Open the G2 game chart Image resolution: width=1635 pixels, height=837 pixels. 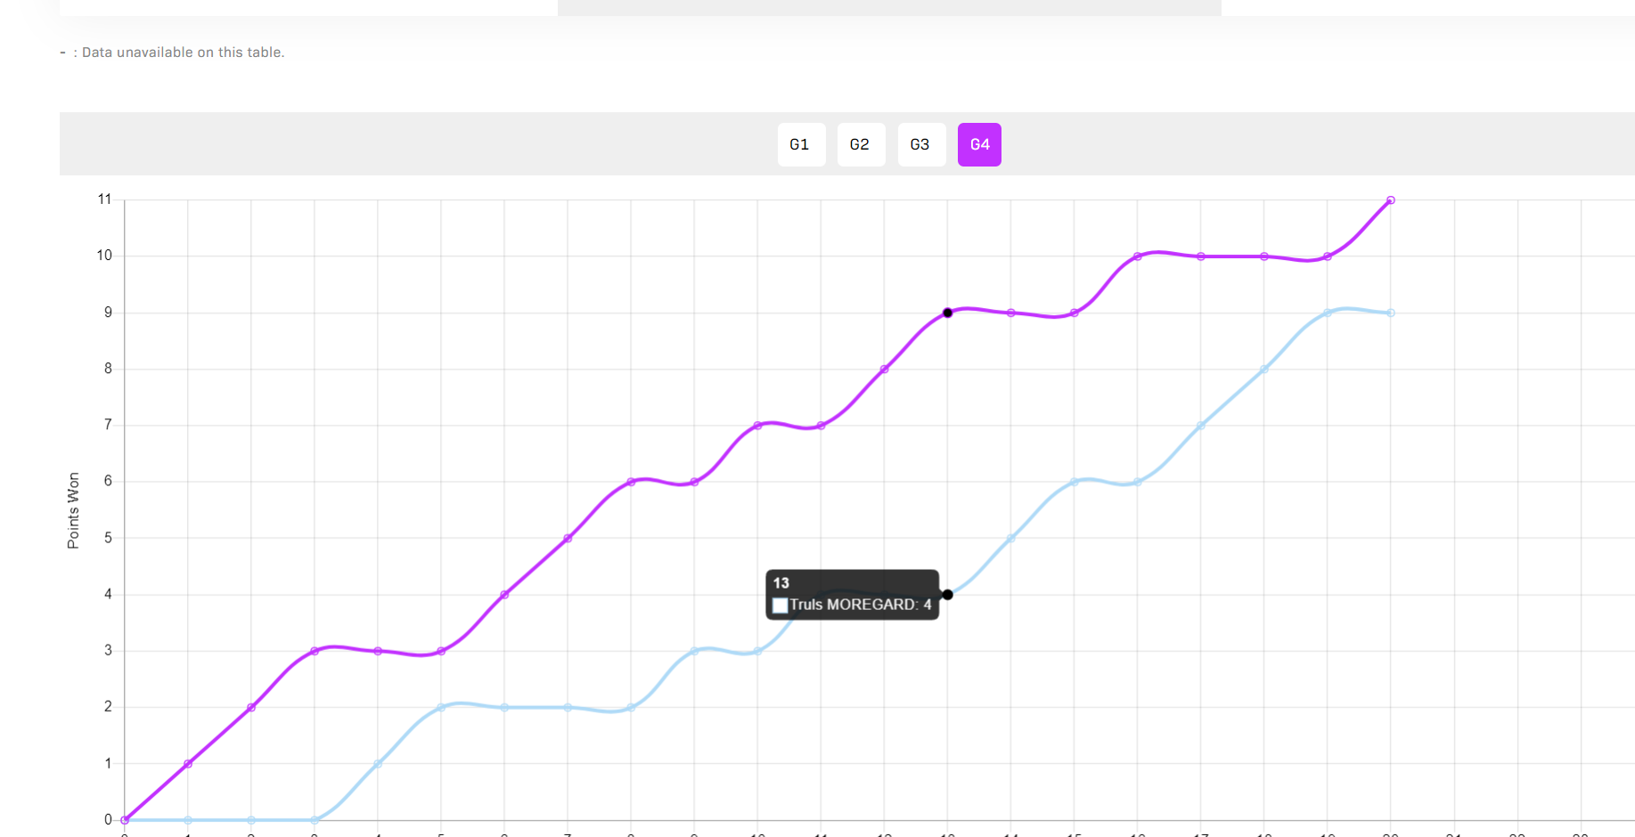[x=860, y=144]
